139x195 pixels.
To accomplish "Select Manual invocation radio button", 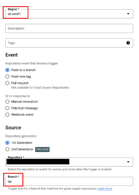I will (x=7, y=101).
